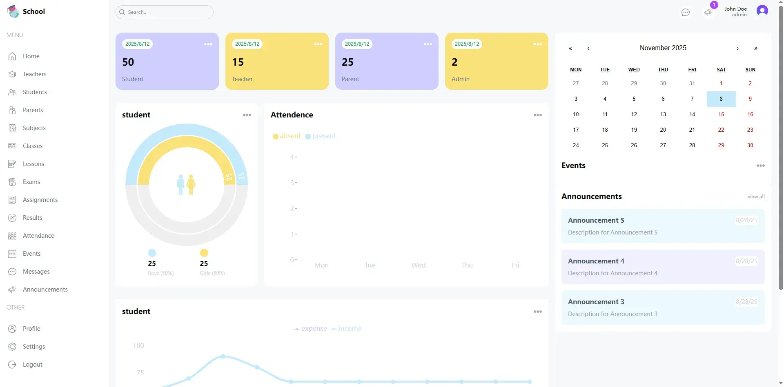Click the Events panel ellipsis icon
The width and height of the screenshot is (784, 387).
760,166
